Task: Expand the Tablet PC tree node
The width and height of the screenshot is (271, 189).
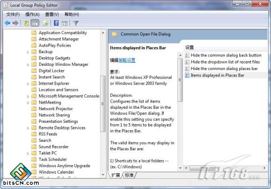Action: [28, 153]
